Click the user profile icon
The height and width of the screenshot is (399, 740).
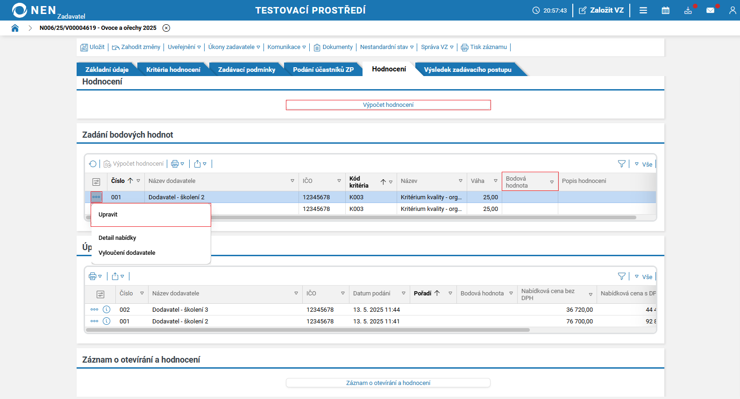point(732,10)
